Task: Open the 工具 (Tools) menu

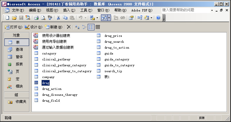Action: click(x=86, y=10)
